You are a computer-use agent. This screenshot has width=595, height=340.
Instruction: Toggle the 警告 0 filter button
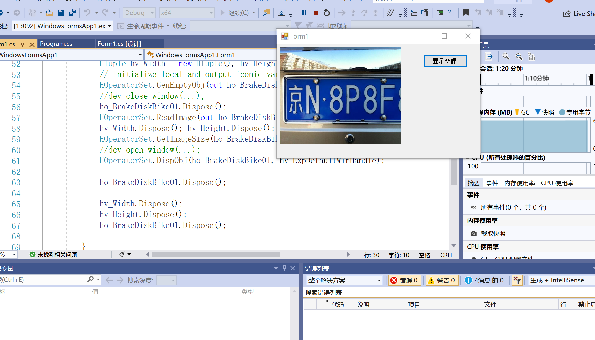pyautogui.click(x=442, y=280)
